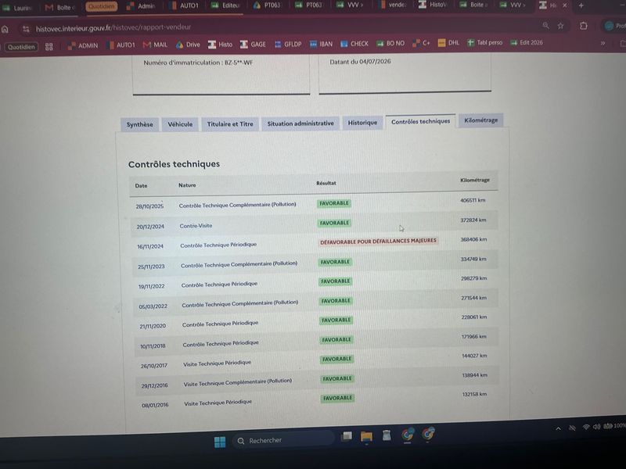Switch to the Editeu browser tab
This screenshot has height=469, width=626.
[x=225, y=5]
